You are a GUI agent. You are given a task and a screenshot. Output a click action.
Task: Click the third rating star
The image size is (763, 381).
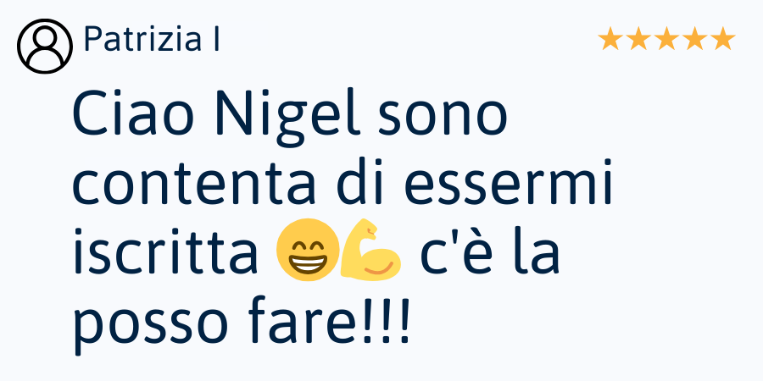(666, 39)
